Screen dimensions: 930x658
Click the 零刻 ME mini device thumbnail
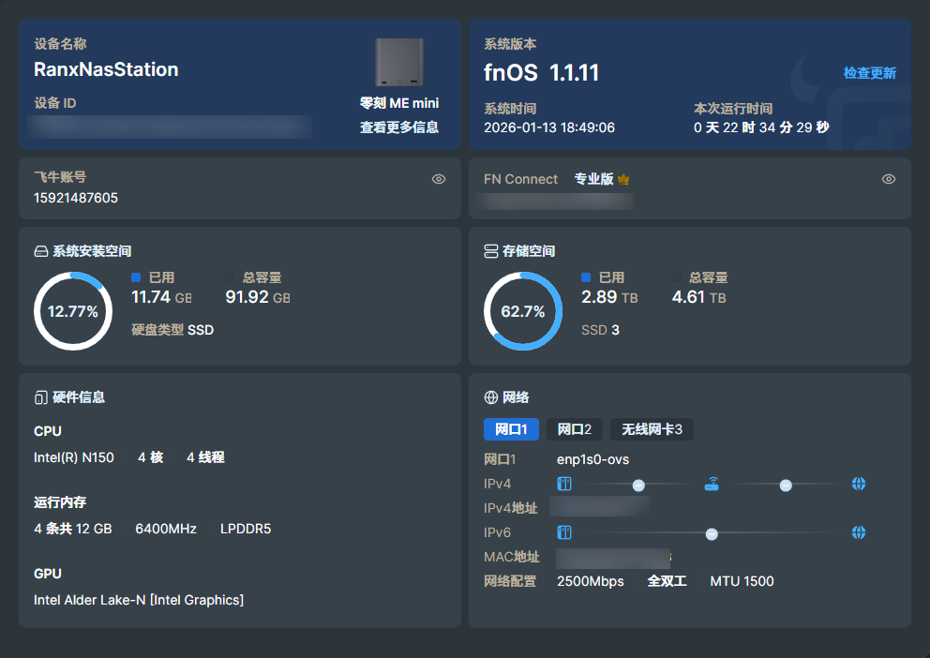tap(399, 62)
